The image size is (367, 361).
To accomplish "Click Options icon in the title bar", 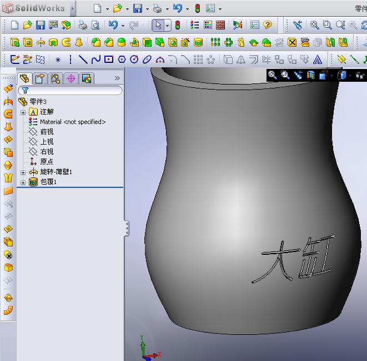I will point(210,8).
